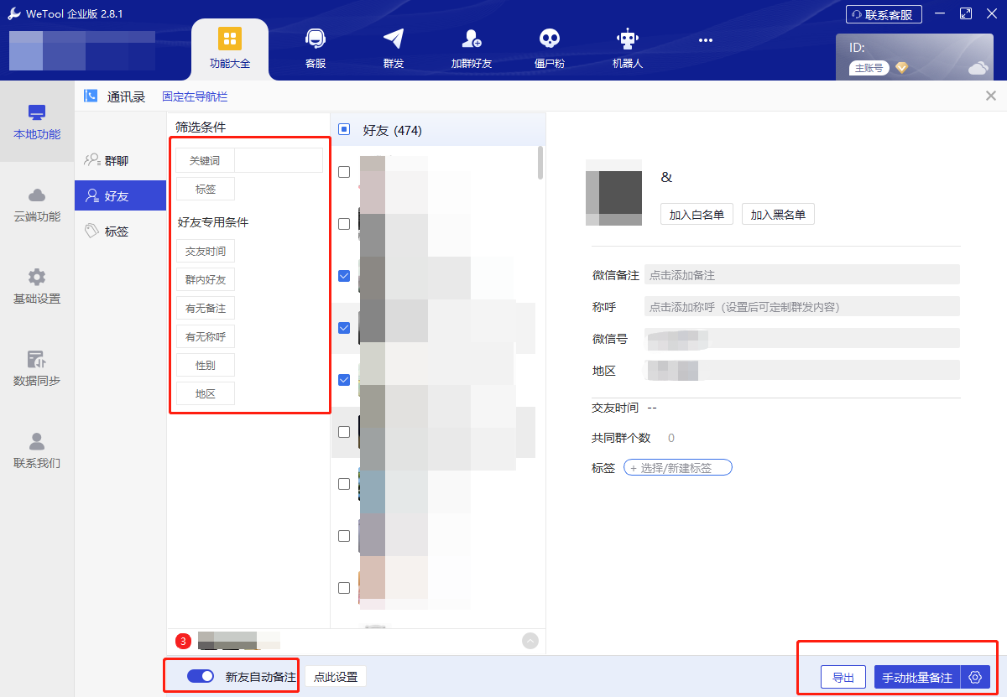Open the 僵尸粉 skull icon

[550, 39]
